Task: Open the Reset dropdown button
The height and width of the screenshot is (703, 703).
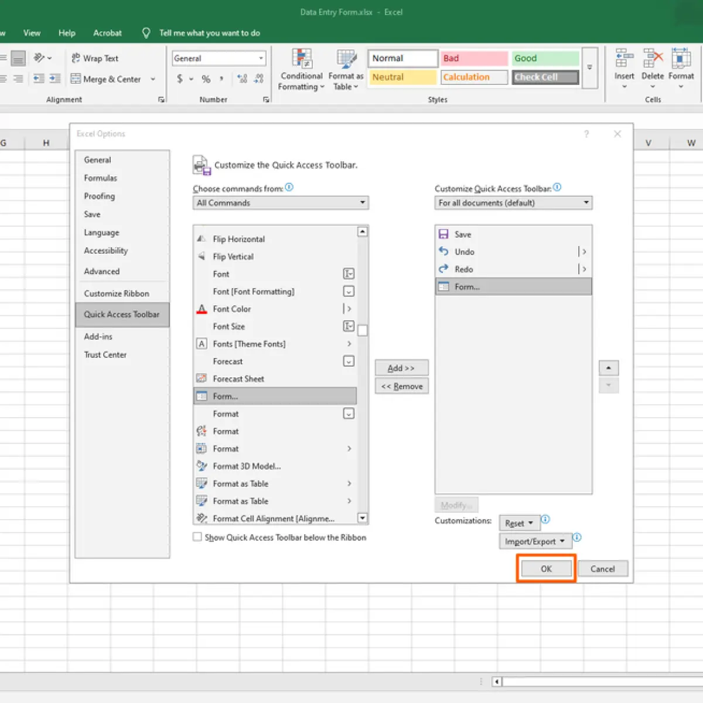Action: [x=519, y=523]
